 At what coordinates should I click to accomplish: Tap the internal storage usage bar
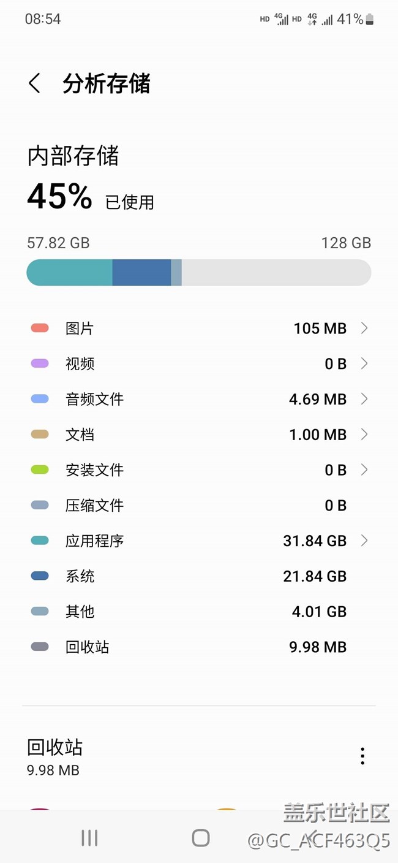click(199, 272)
